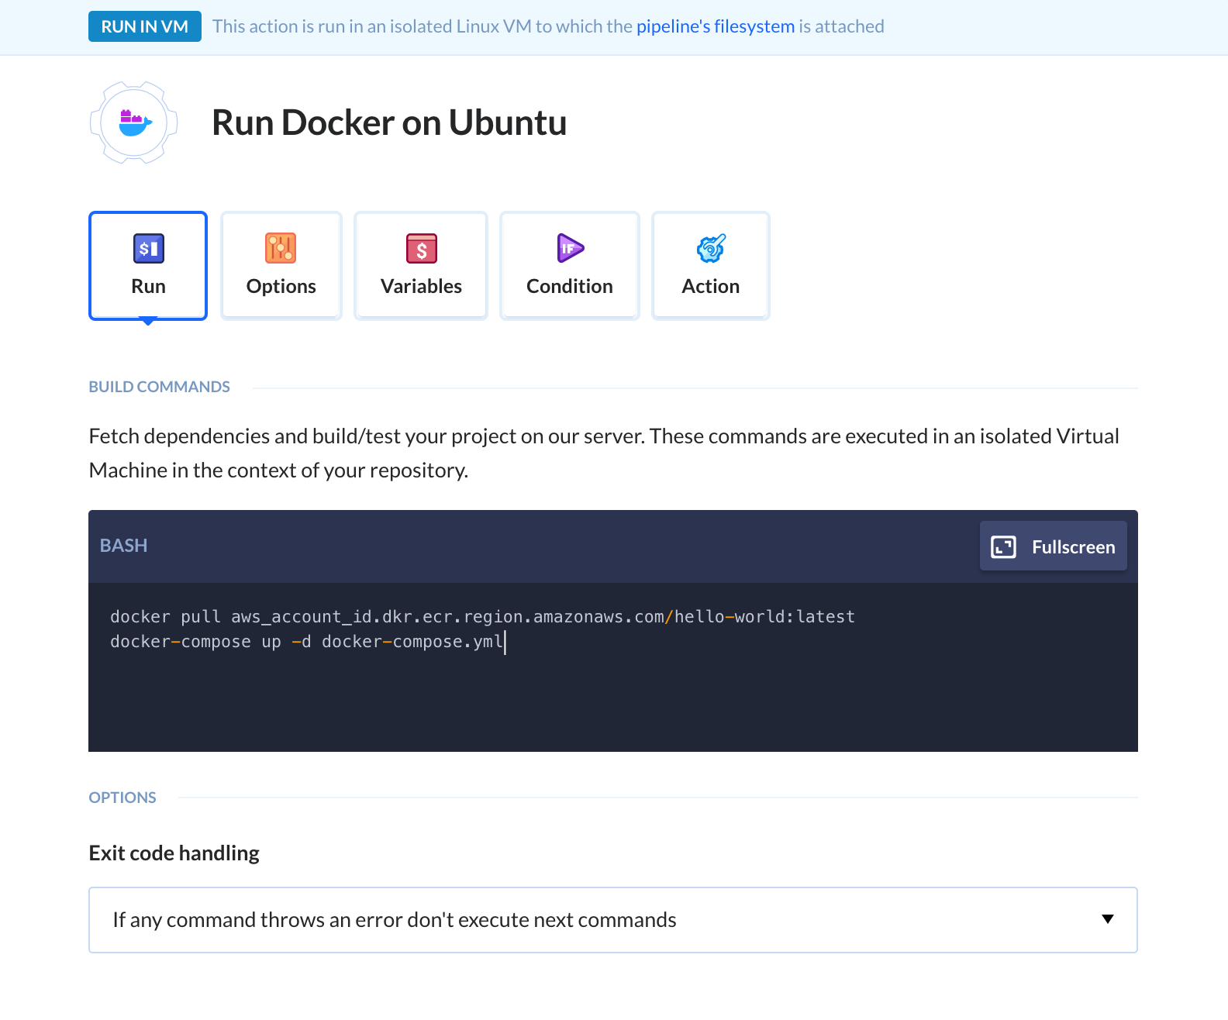Viewport: 1228px width, 1020px height.
Task: Click the Fullscreen expand icon
Action: pyautogui.click(x=1003, y=547)
